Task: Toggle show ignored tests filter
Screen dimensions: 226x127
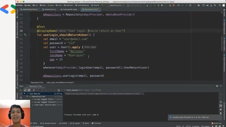Action: point(29,90)
